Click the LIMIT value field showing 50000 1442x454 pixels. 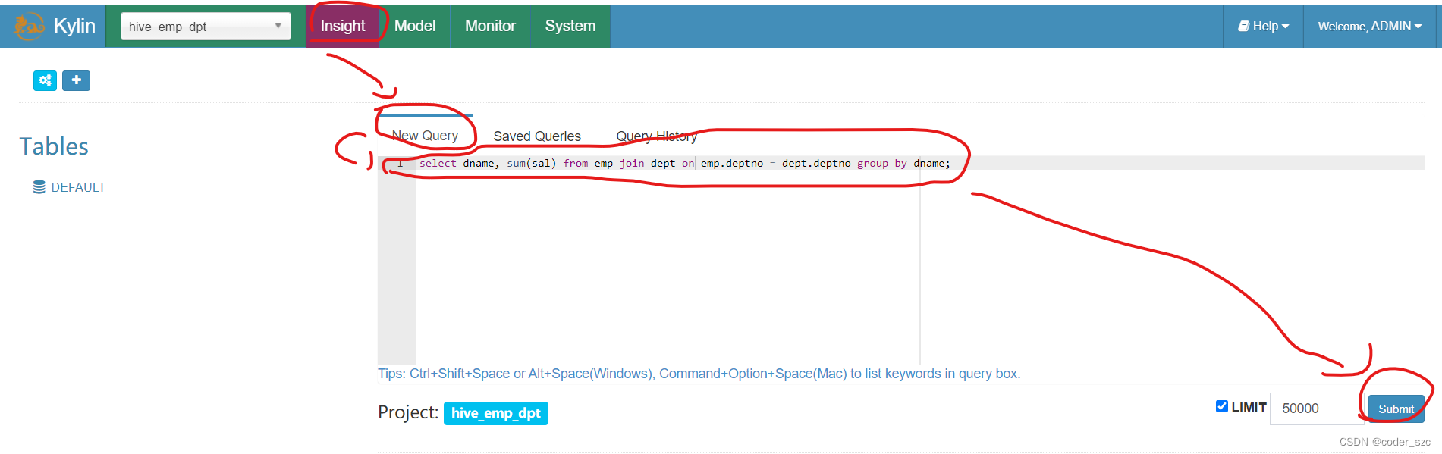[x=1318, y=409]
